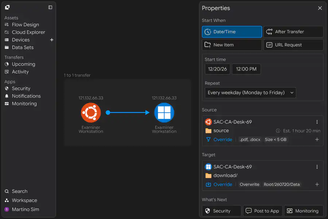Click the Monitoring button under What's Next

(x=304, y=211)
